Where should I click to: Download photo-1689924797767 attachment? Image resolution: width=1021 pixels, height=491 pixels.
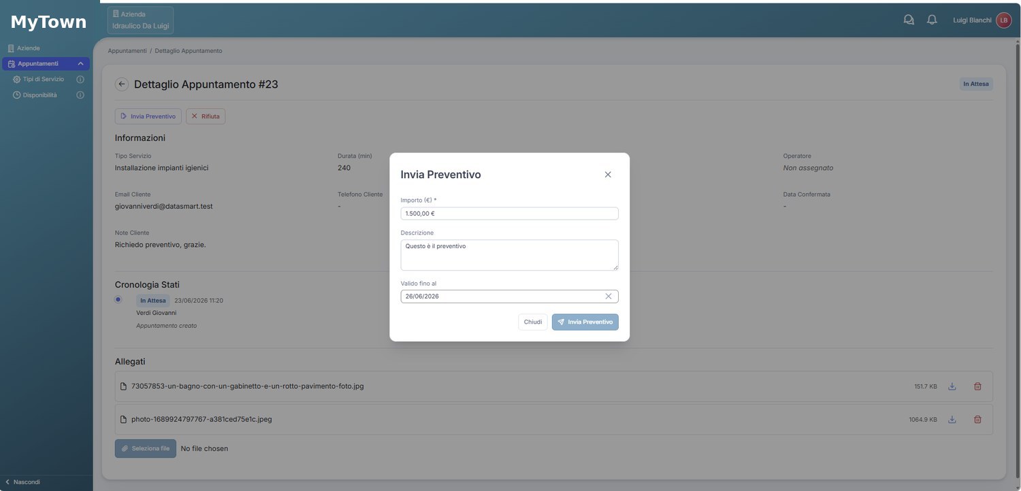click(x=952, y=420)
